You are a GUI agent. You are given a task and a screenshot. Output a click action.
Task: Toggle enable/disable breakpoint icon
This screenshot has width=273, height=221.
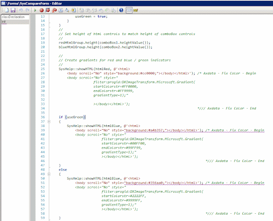point(48,10)
